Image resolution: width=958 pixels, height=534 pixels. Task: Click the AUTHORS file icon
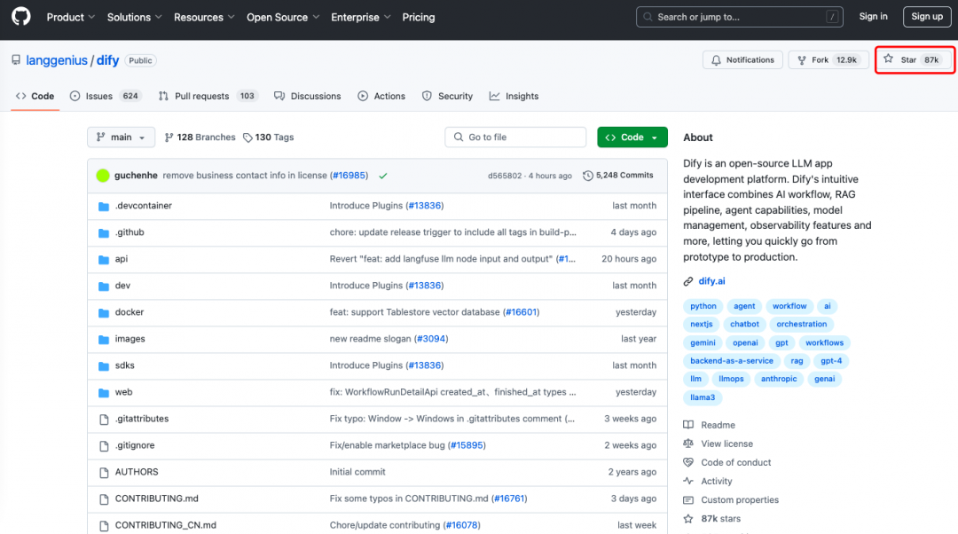click(x=104, y=472)
